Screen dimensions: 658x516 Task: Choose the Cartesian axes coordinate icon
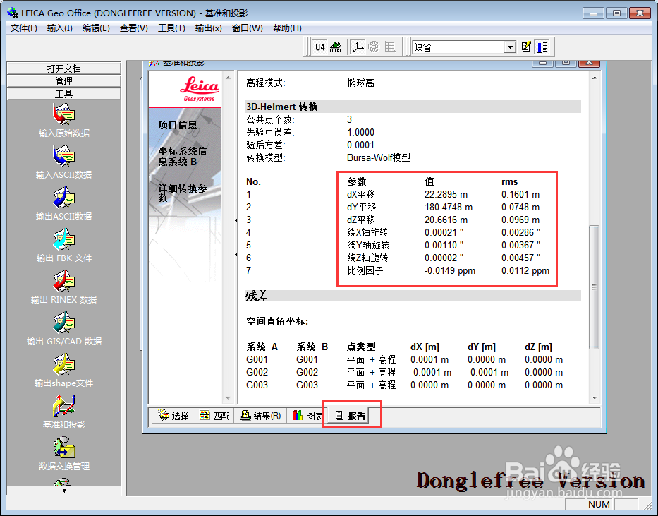click(x=358, y=47)
